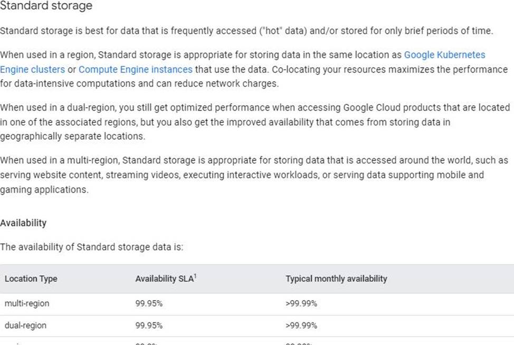Click the Availability SLA column header

point(164,279)
